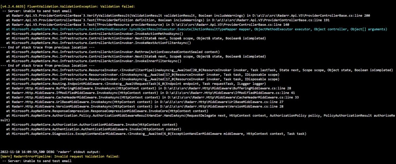Click the ControllerActionInvoker.Rethrow trace line
The height and width of the screenshot is (164, 396).
(x=113, y=52)
